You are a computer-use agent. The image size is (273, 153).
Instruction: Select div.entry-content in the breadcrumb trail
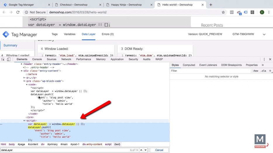point(92,144)
